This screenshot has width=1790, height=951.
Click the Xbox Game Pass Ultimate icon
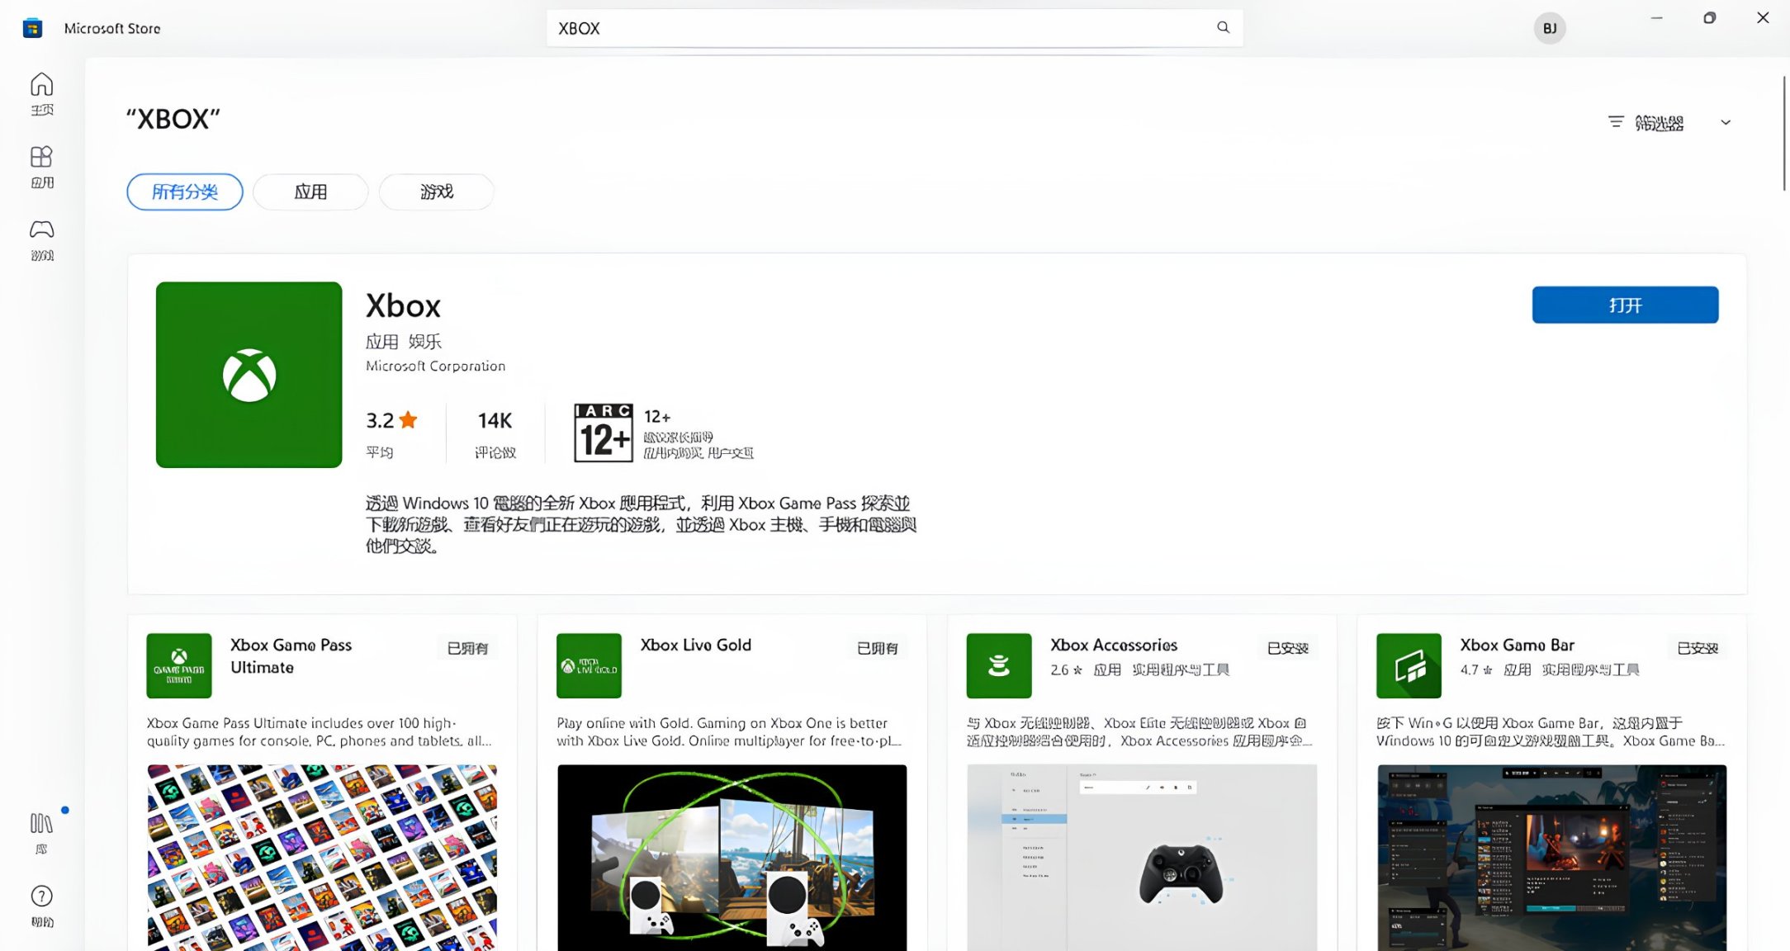click(179, 665)
